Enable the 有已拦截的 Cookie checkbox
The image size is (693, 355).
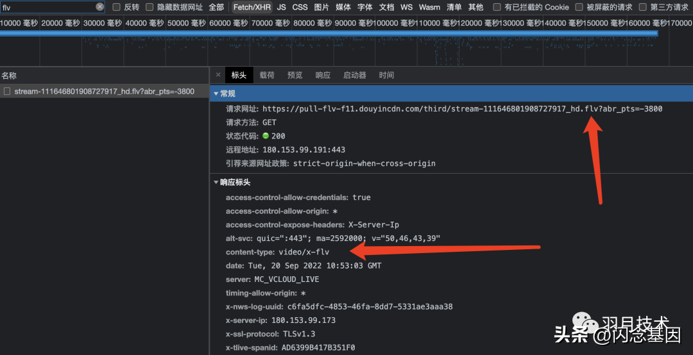point(497,7)
